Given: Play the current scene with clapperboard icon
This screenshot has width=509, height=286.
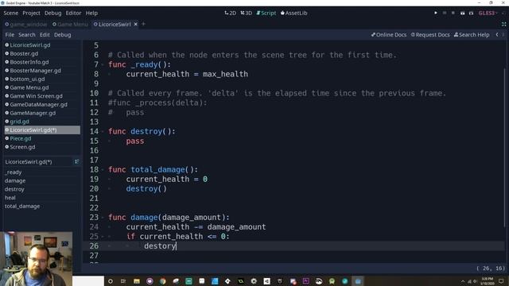Looking at the screenshot, I should click(x=462, y=13).
